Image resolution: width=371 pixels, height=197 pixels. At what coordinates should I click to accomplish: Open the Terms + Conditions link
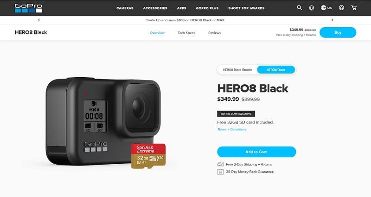click(232, 129)
